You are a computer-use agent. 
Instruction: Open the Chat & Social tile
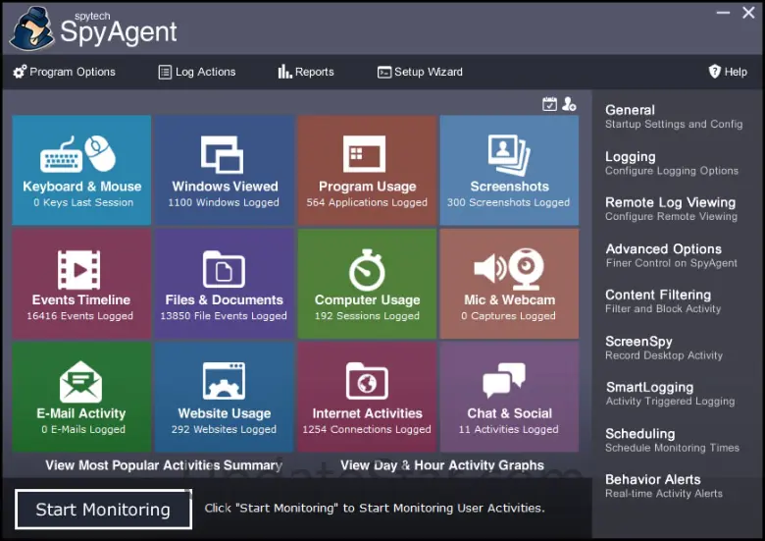pyautogui.click(x=509, y=397)
